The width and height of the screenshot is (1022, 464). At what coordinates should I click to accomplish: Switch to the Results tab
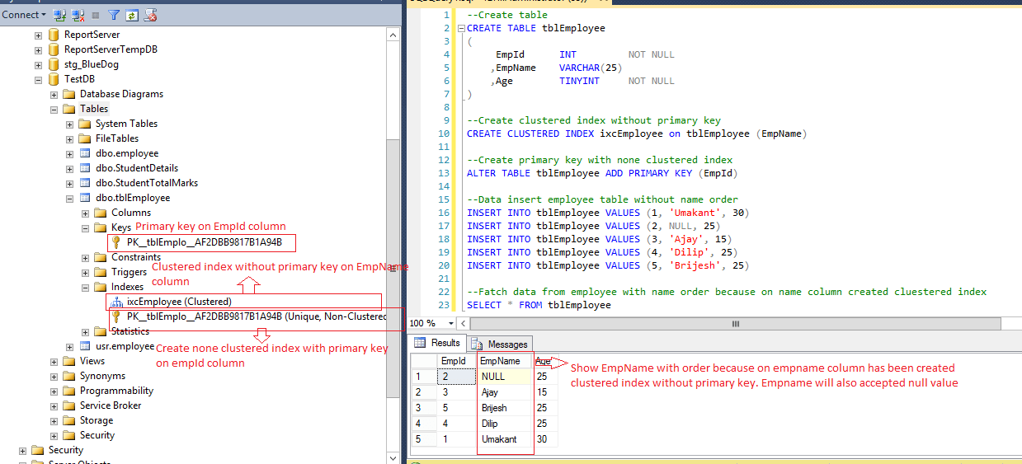click(437, 343)
